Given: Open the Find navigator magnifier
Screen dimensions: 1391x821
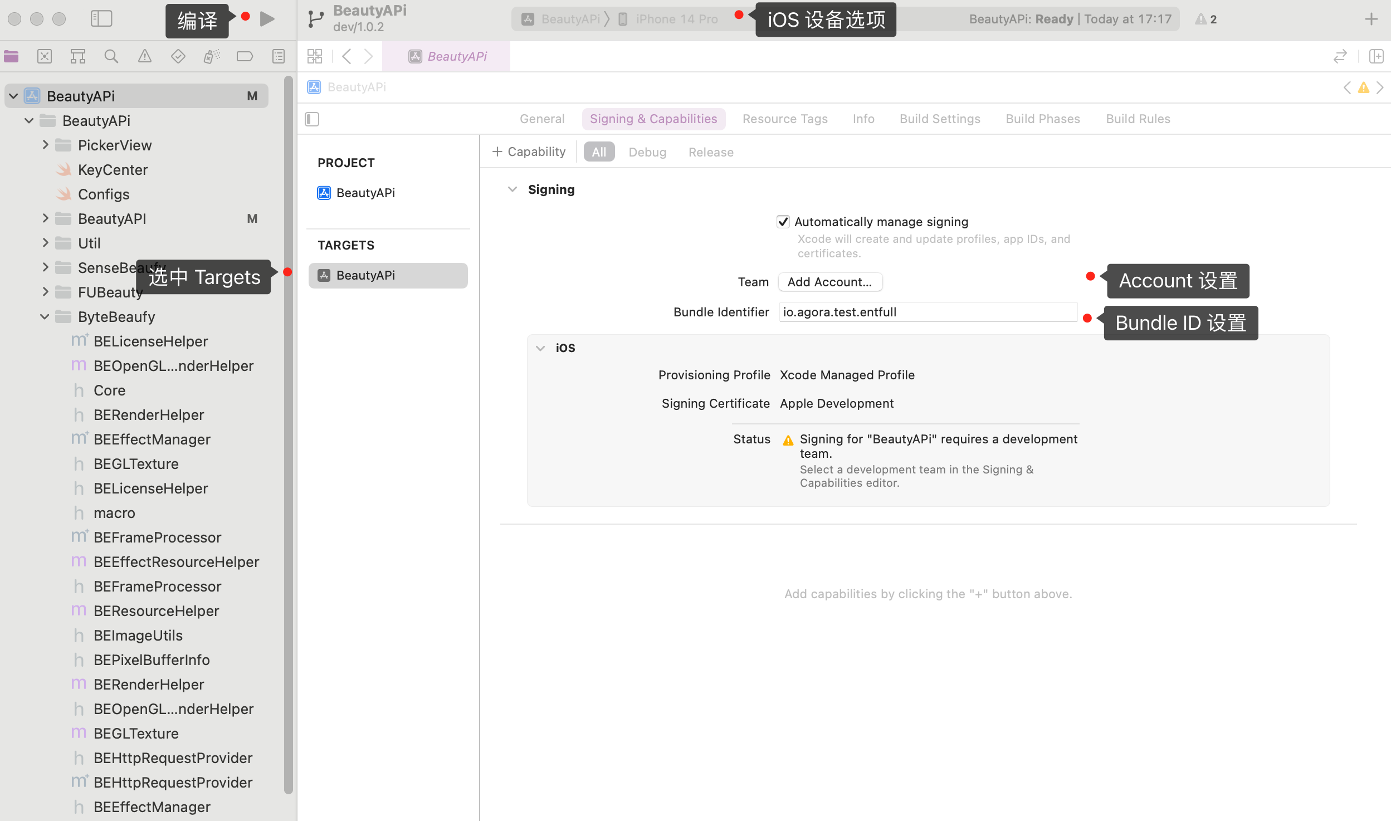Looking at the screenshot, I should click(111, 56).
